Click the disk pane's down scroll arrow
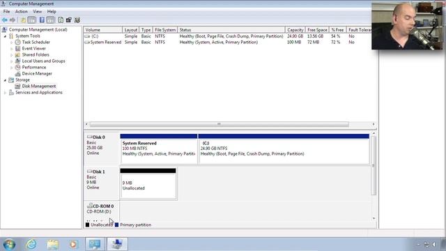 coord(374,218)
